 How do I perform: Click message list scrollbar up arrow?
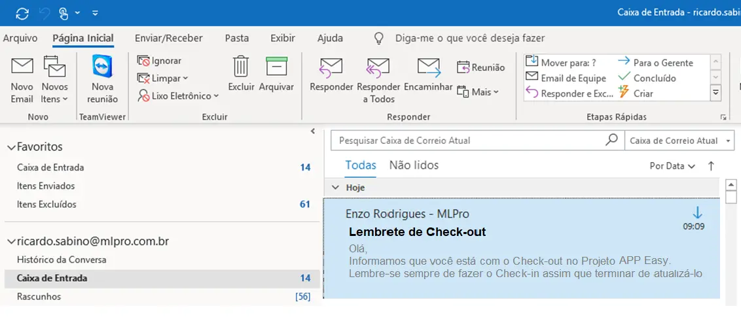pyautogui.click(x=731, y=184)
